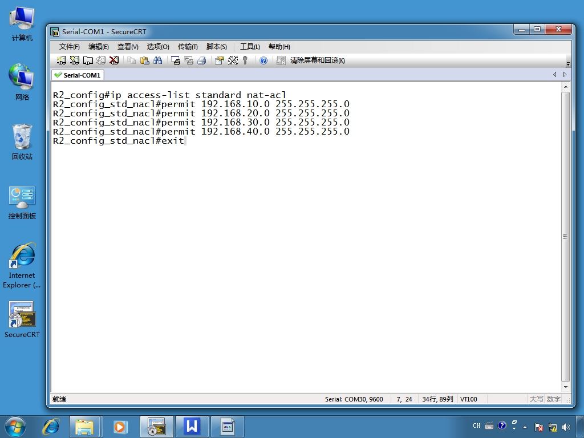The width and height of the screenshot is (584, 438).
Task: Click the Connect toolbar icon
Action: point(61,60)
